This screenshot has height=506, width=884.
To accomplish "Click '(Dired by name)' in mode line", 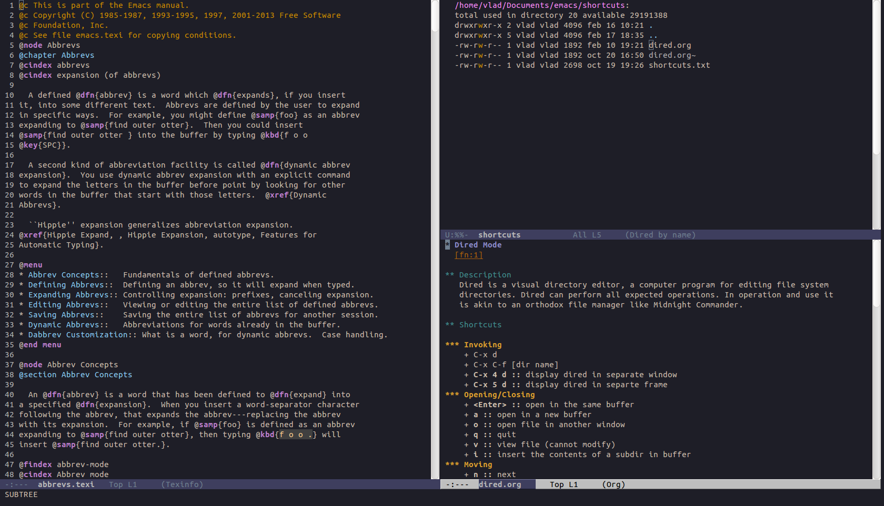I will pyautogui.click(x=660, y=235).
